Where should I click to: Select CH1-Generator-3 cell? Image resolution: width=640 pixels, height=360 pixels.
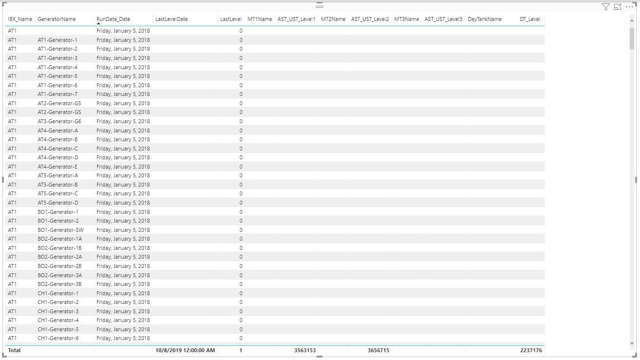click(x=58, y=311)
